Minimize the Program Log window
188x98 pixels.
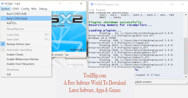tap(161, 4)
